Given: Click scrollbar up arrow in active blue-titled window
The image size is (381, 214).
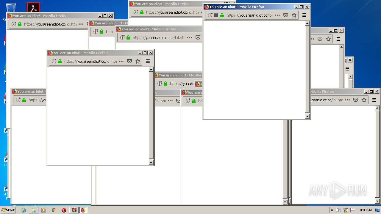Looking at the screenshot, I should [x=307, y=23].
